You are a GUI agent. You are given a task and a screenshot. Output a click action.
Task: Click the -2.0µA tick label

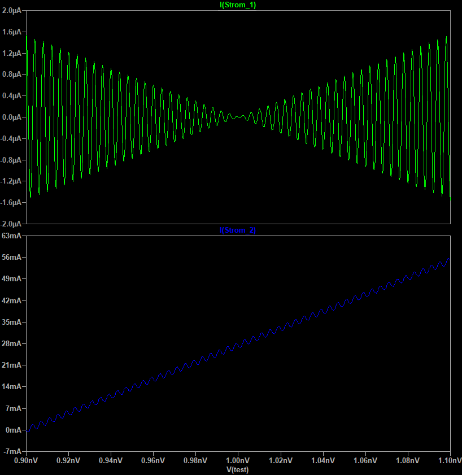click(11, 224)
